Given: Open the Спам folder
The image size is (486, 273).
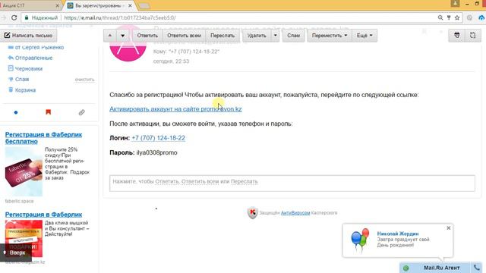Looking at the screenshot, I should pos(22,79).
